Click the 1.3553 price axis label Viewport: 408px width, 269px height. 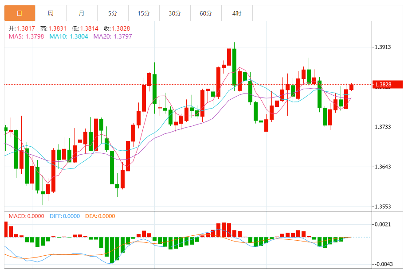[x=383, y=207]
